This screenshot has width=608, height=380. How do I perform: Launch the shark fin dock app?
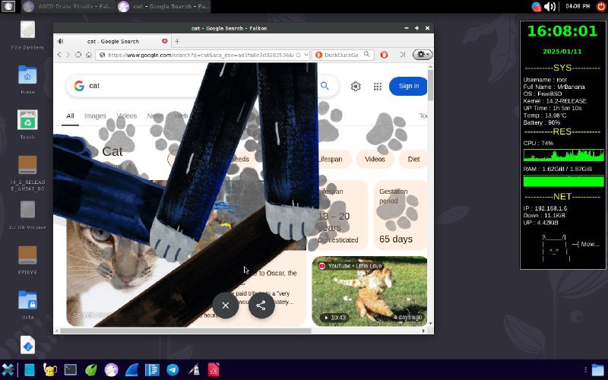pyautogui.click(x=131, y=369)
